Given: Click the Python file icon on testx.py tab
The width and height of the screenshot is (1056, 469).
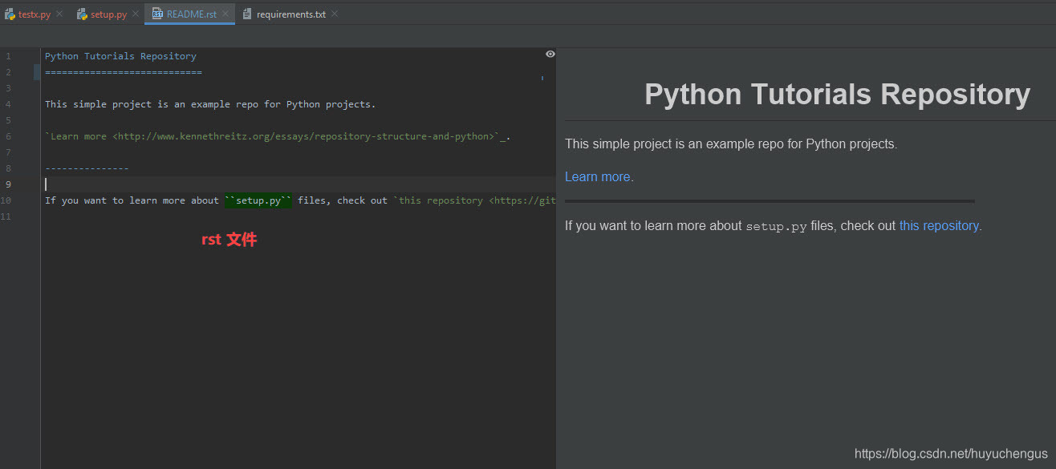Looking at the screenshot, I should point(9,13).
